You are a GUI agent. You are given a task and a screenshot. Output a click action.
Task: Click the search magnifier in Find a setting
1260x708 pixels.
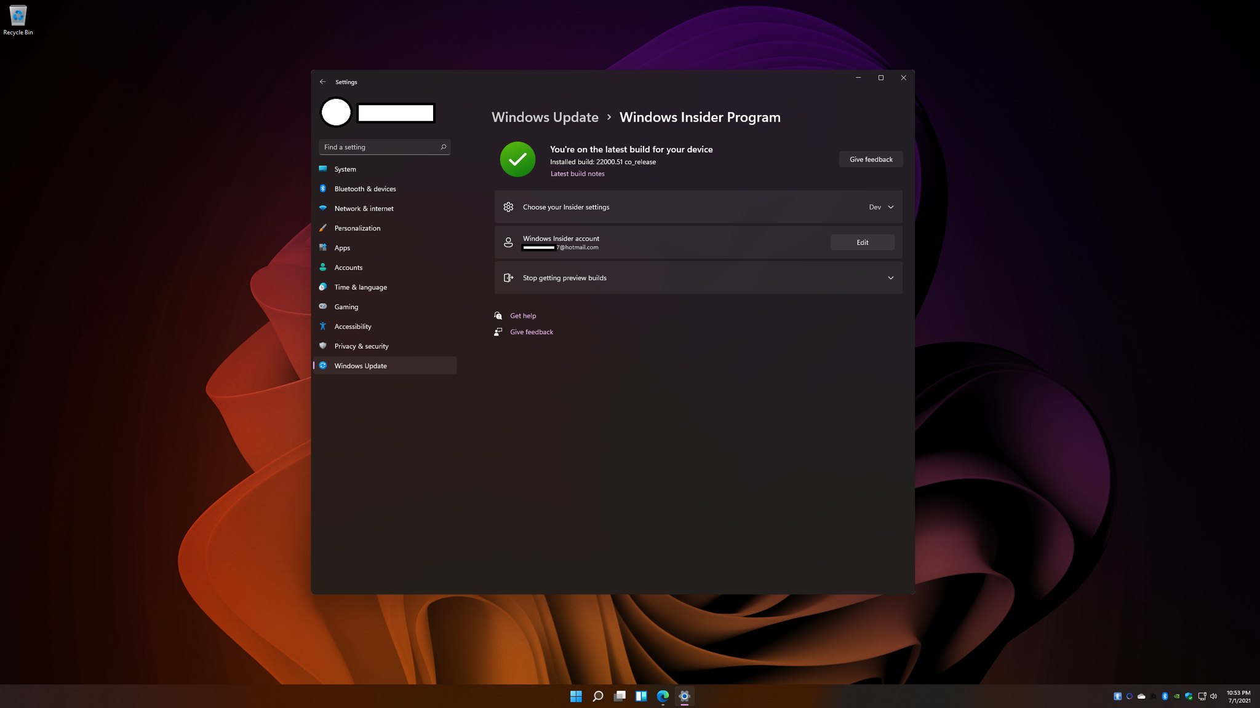pos(443,147)
